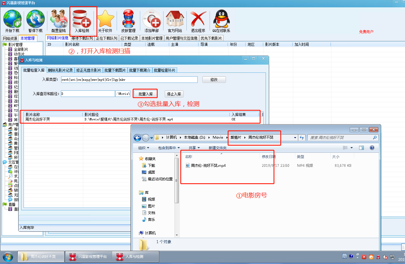Click the 关于软件 star icon
The height and width of the screenshot is (264, 405).
(105, 19)
